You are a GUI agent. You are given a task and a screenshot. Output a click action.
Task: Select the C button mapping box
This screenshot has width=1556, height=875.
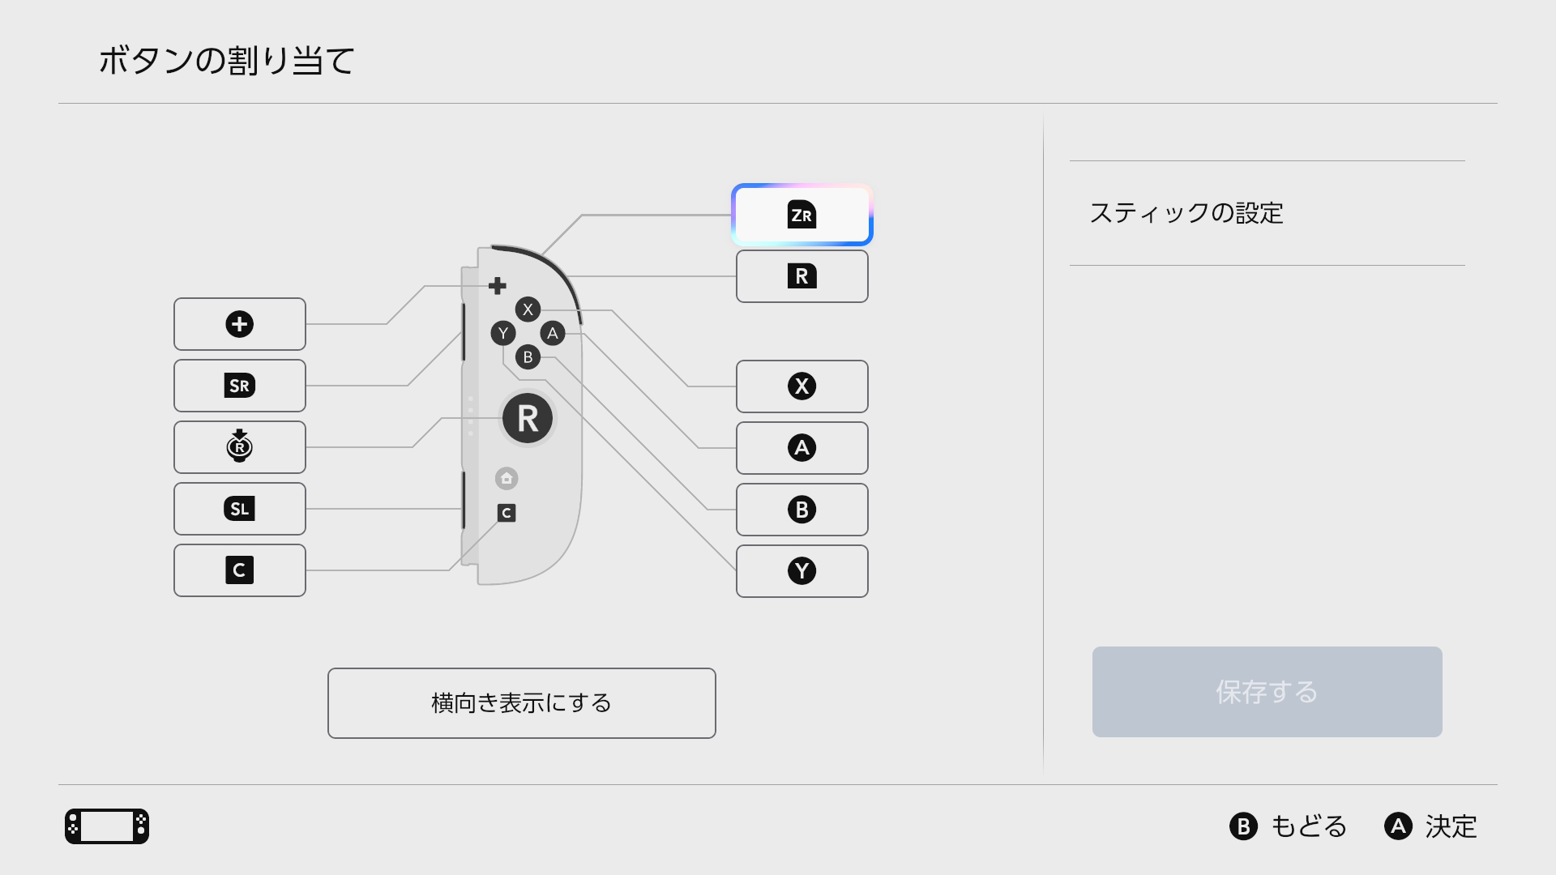[240, 570]
